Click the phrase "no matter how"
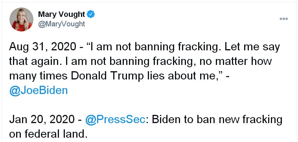 pos(234,61)
